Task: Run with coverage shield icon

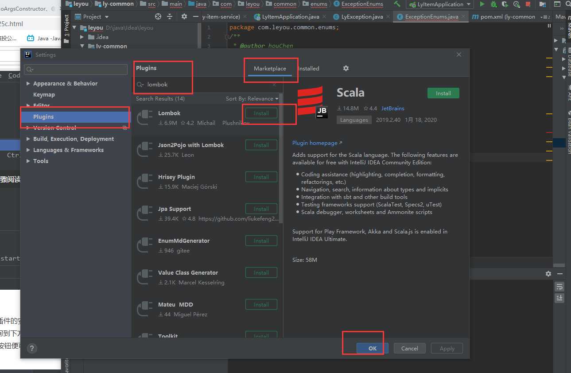Action: (505, 4)
